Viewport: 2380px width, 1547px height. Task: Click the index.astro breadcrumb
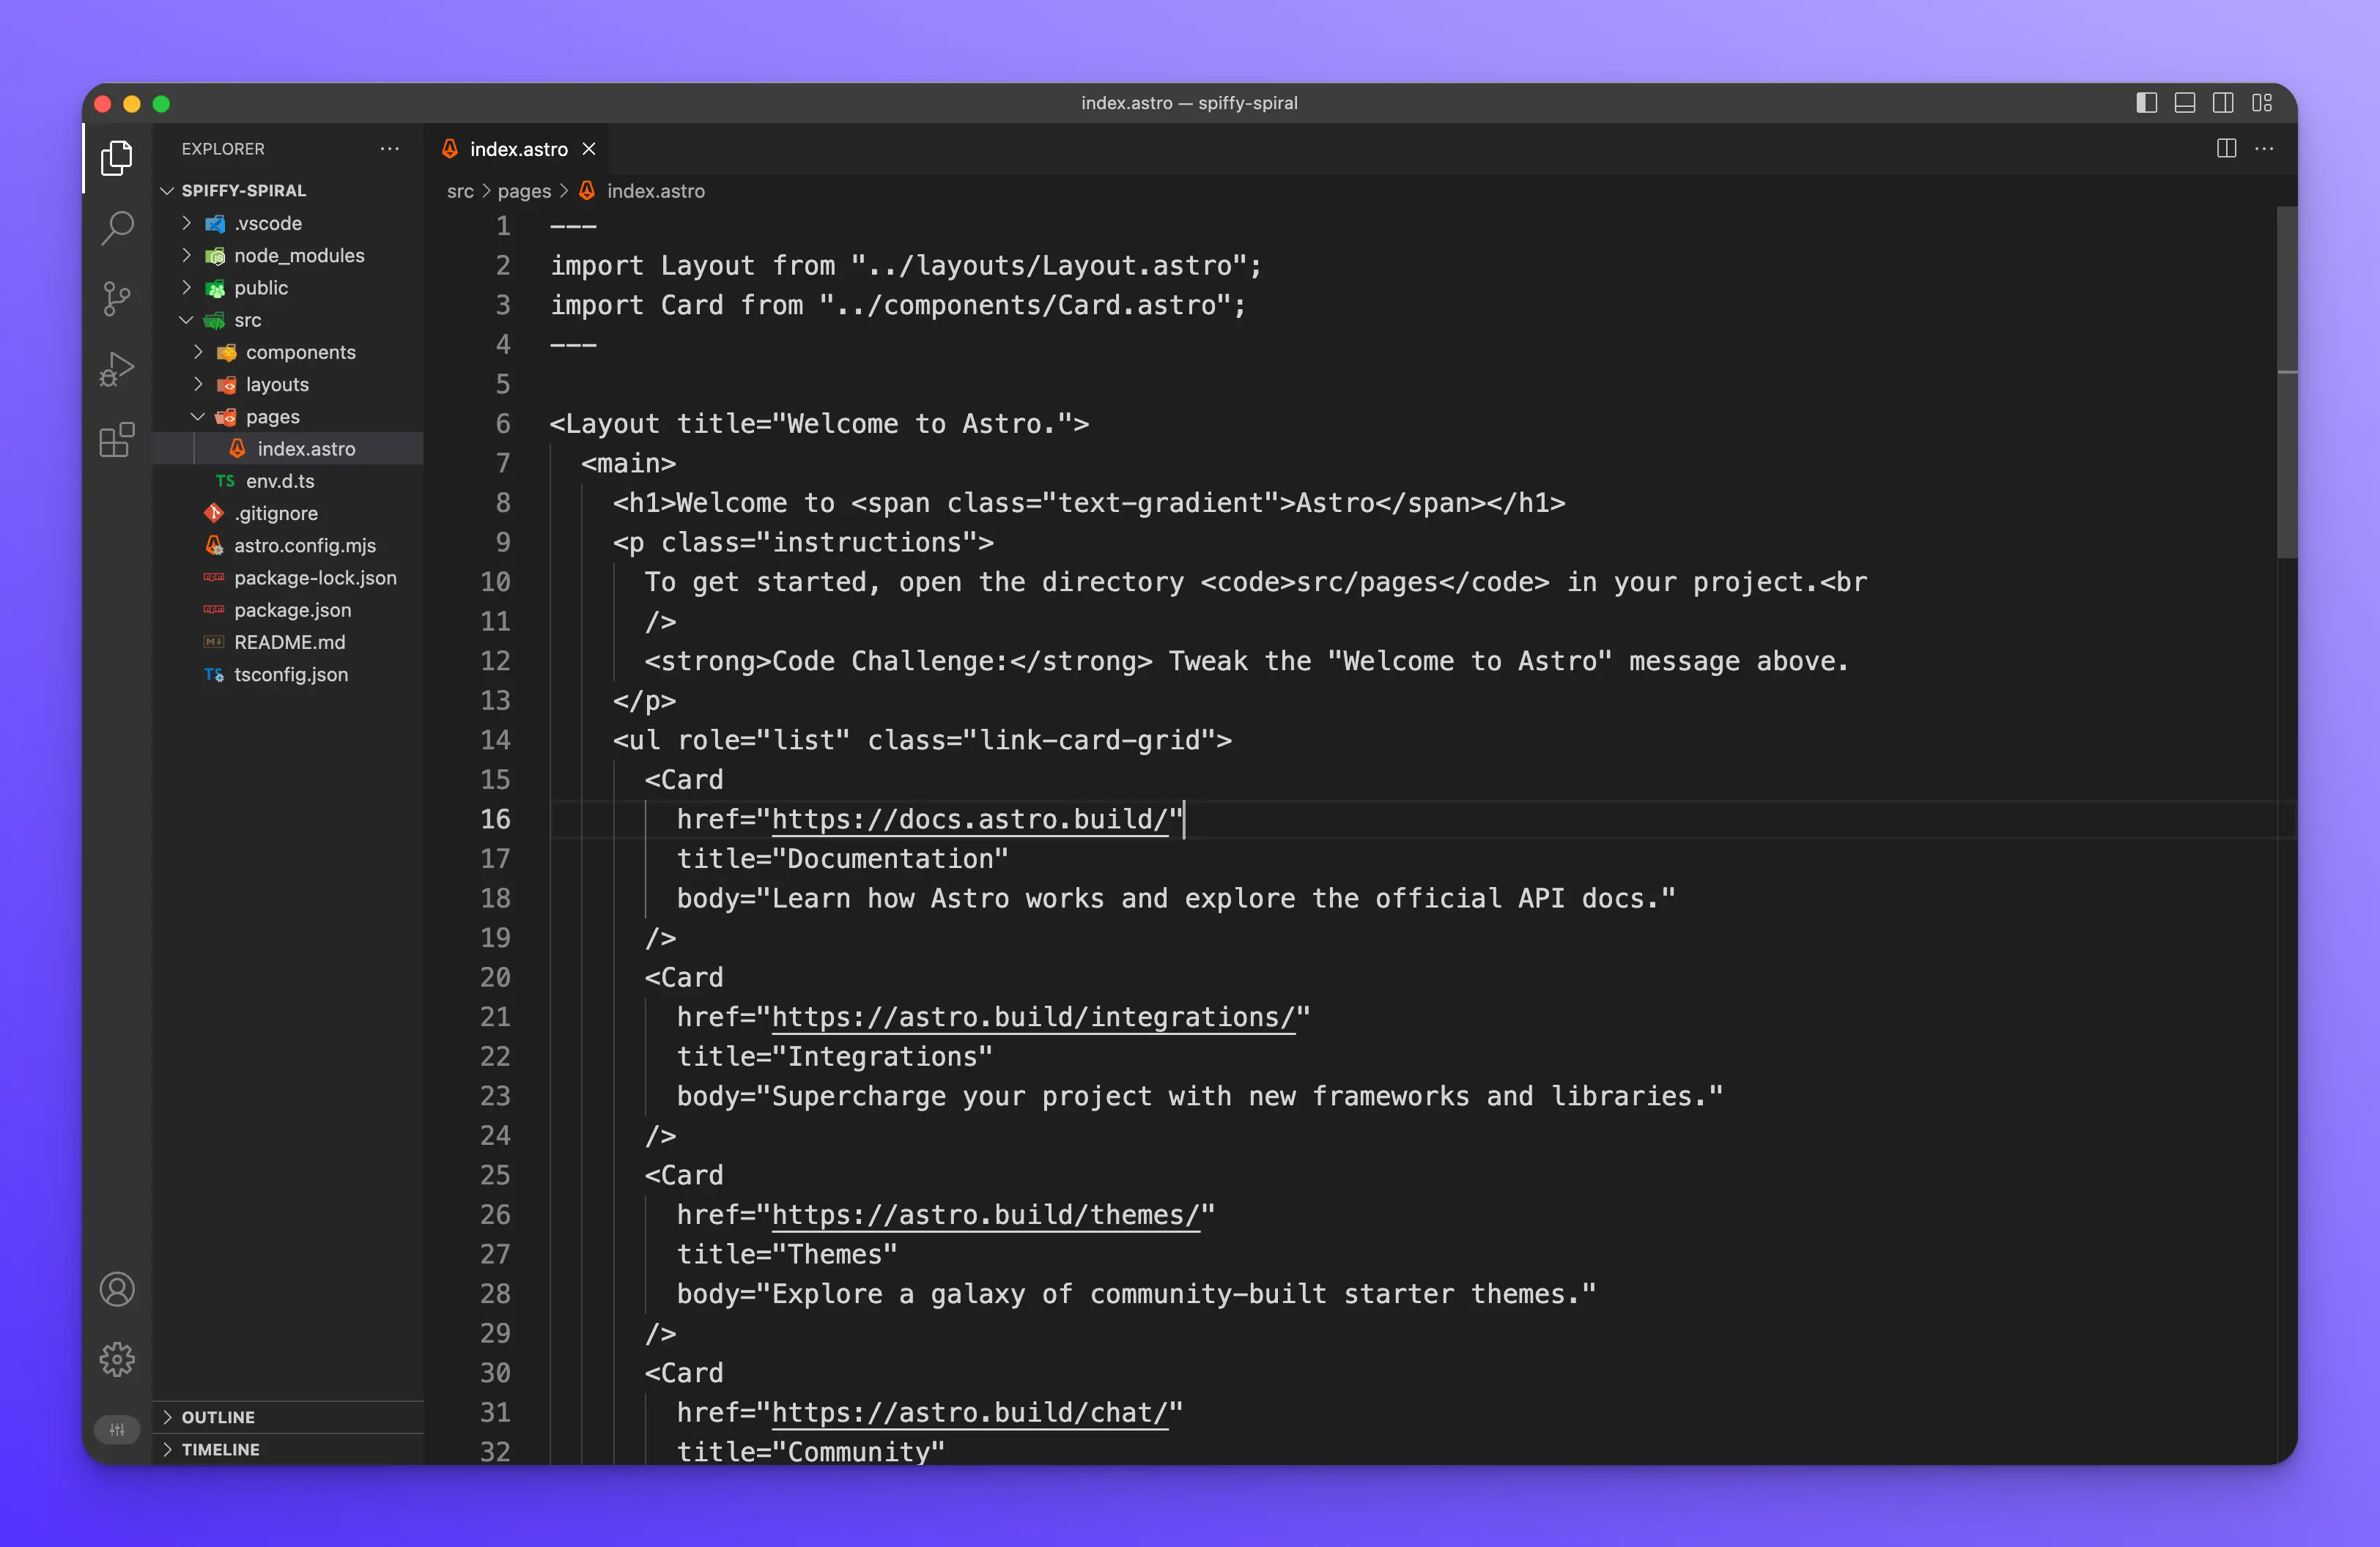(655, 191)
